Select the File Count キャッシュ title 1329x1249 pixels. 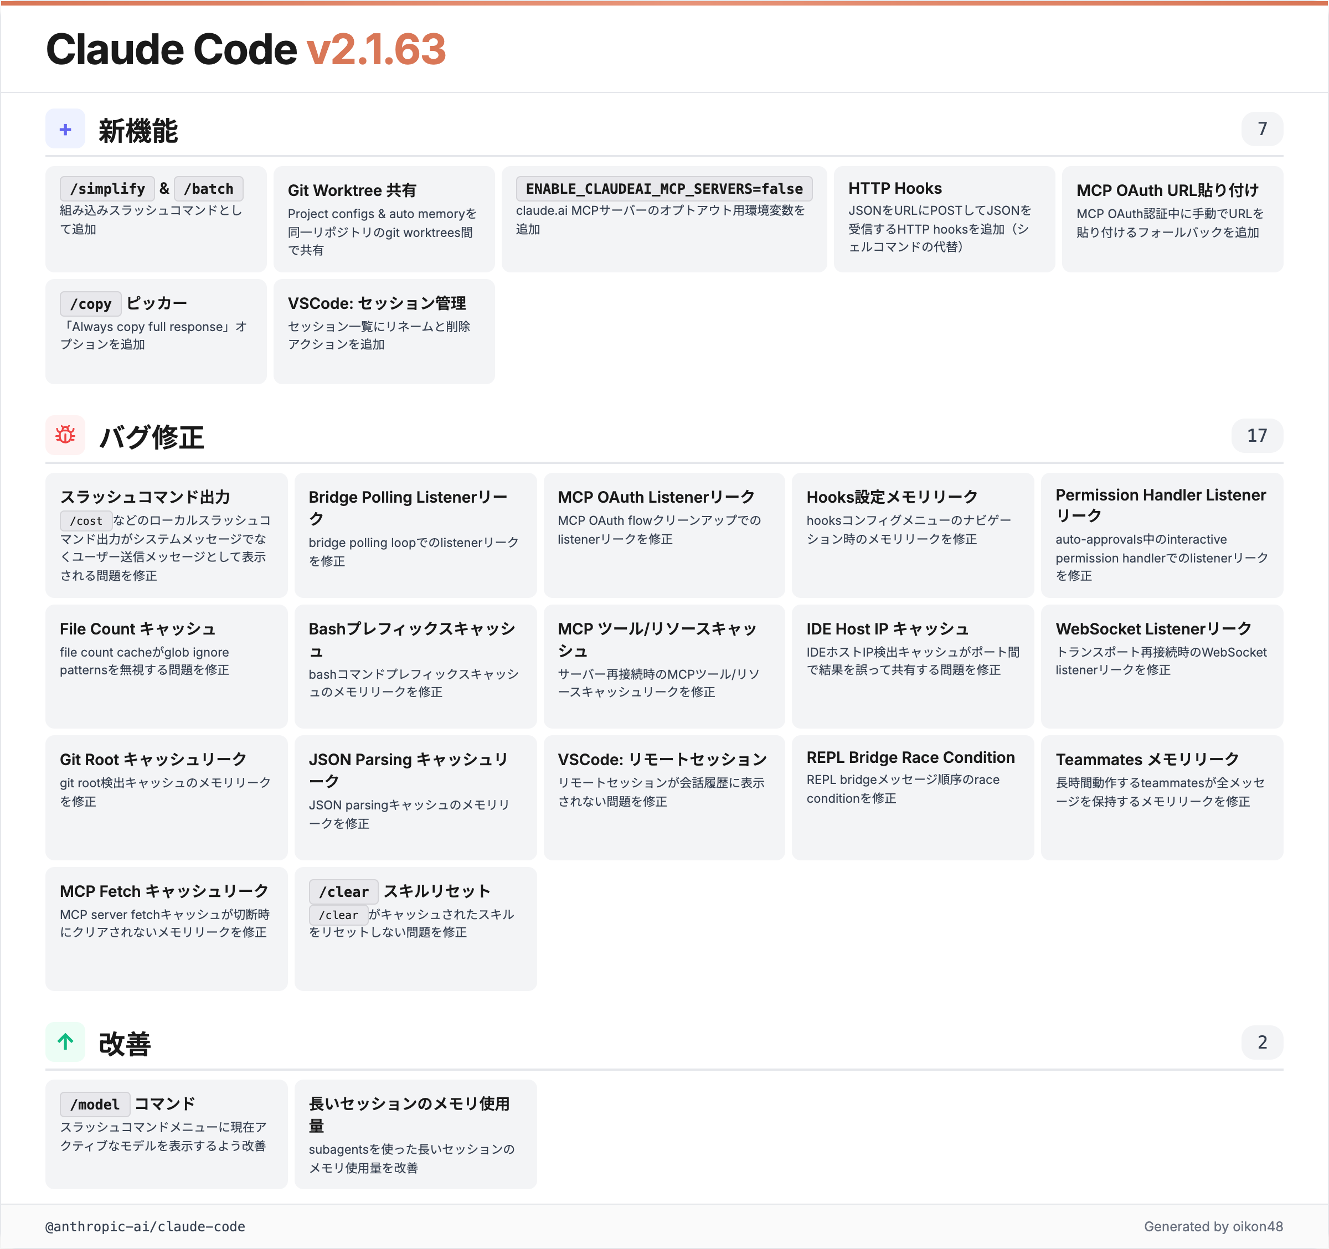[138, 629]
